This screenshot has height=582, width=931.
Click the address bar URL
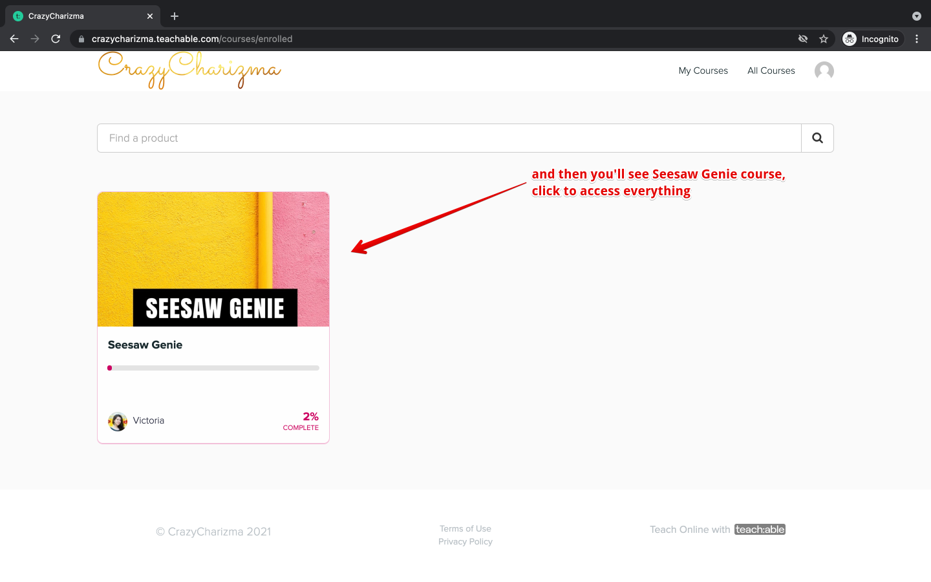coord(192,39)
